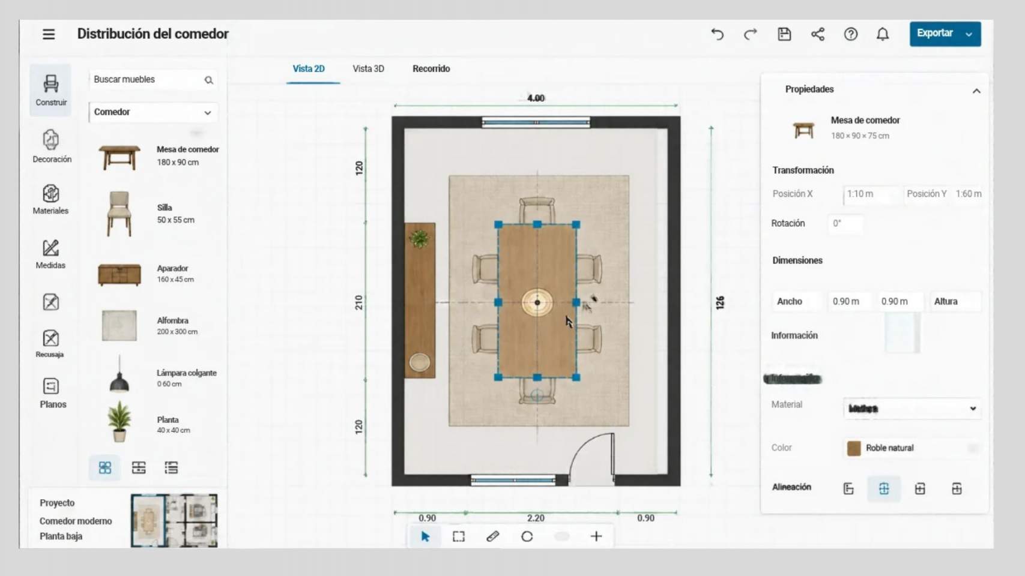Viewport: 1025px width, 576px height.
Task: Switch catalog to large grid view
Action: [105, 467]
